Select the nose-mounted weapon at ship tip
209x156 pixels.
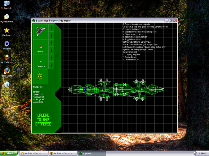pyautogui.click(x=162, y=89)
